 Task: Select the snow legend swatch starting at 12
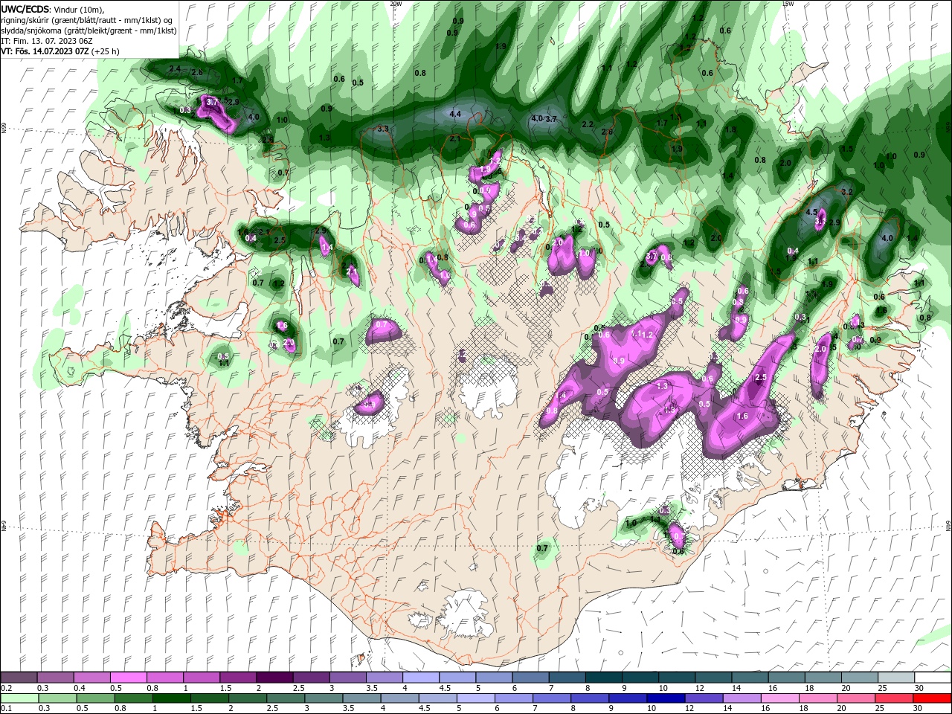click(714, 678)
